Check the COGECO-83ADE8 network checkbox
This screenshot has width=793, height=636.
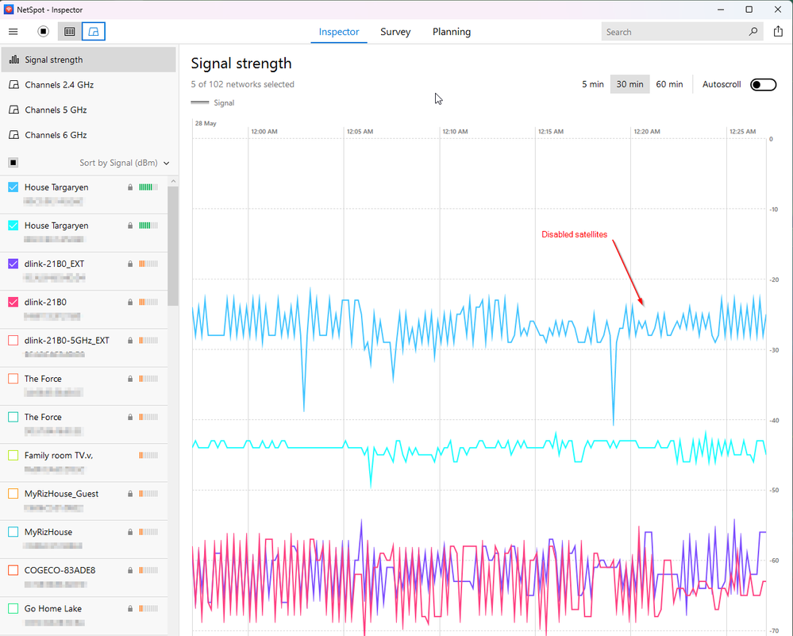[x=13, y=570]
